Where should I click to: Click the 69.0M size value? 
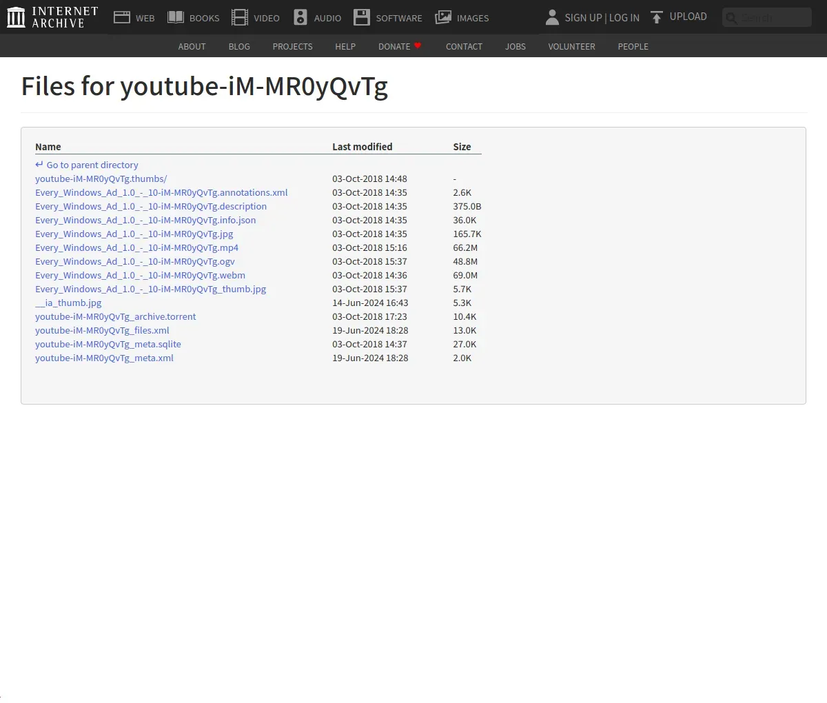[x=465, y=275]
